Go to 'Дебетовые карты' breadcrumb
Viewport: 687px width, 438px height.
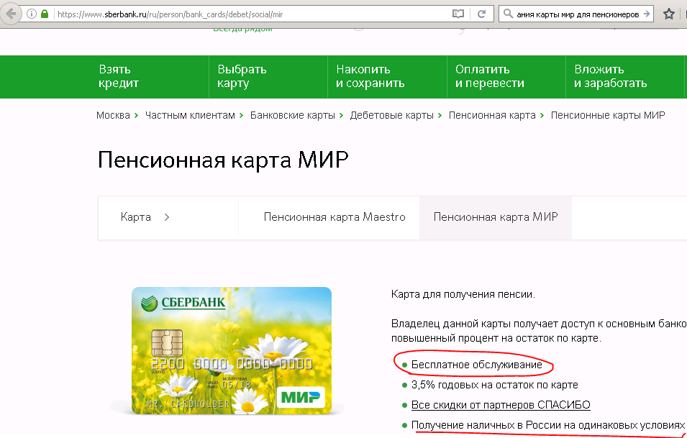click(x=391, y=115)
